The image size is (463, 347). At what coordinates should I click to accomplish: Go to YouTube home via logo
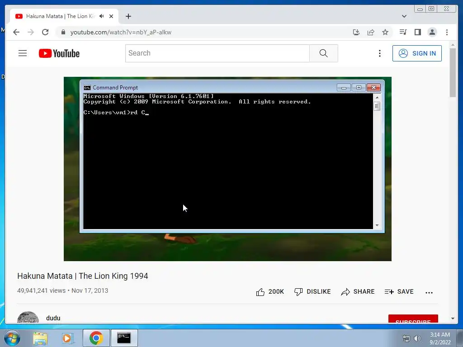point(59,53)
